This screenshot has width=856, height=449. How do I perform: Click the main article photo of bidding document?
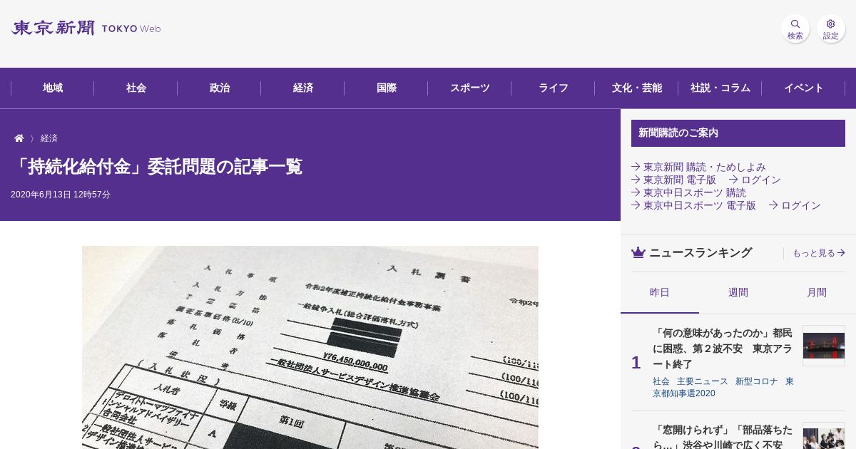coord(310,347)
